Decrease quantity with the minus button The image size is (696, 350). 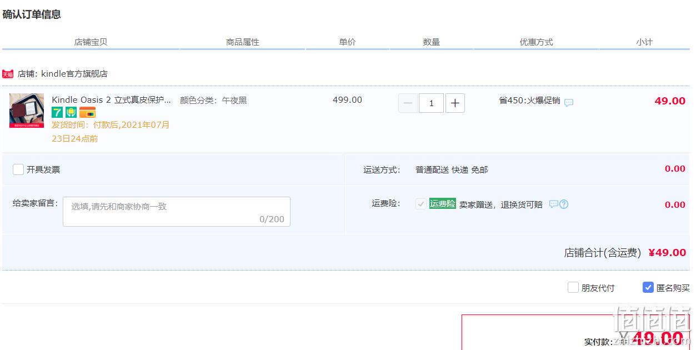coord(408,103)
